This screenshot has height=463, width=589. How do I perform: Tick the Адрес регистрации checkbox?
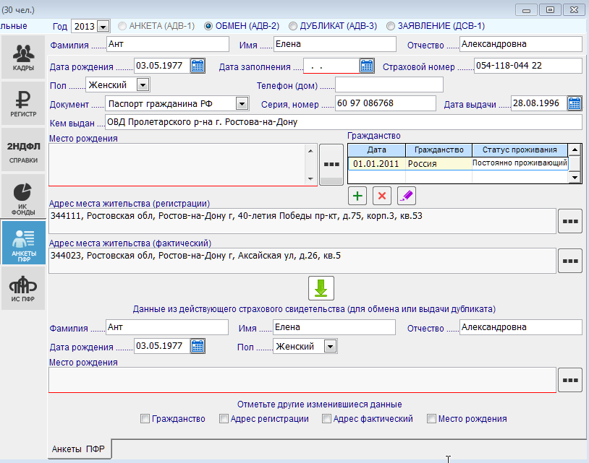(x=224, y=418)
